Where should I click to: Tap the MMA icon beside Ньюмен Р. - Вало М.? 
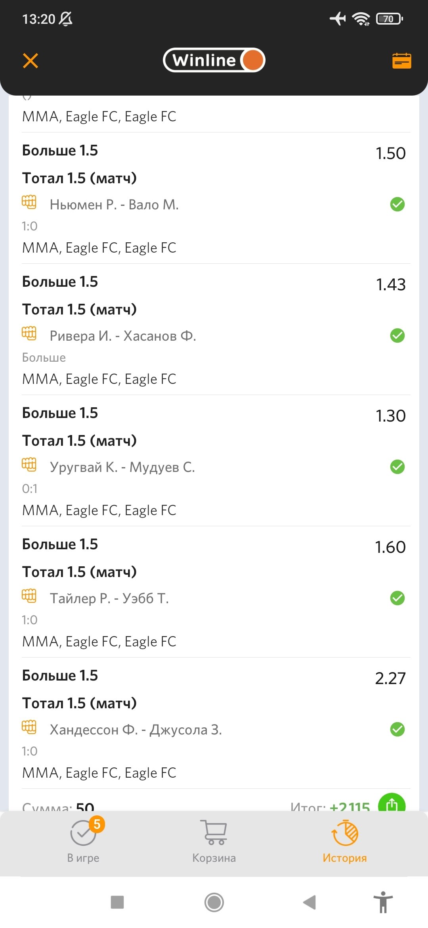point(29,202)
